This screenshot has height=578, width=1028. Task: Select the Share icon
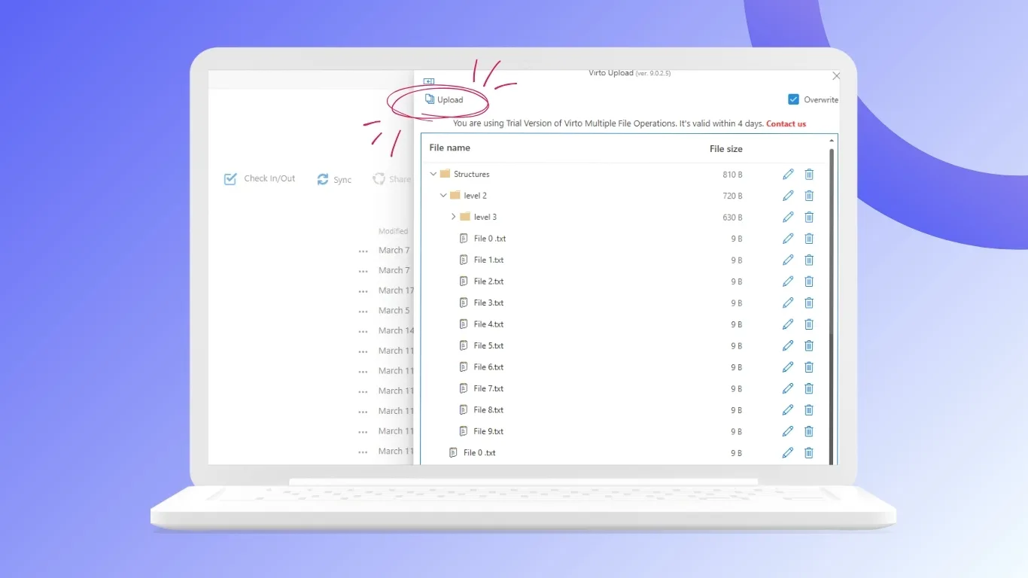click(379, 179)
